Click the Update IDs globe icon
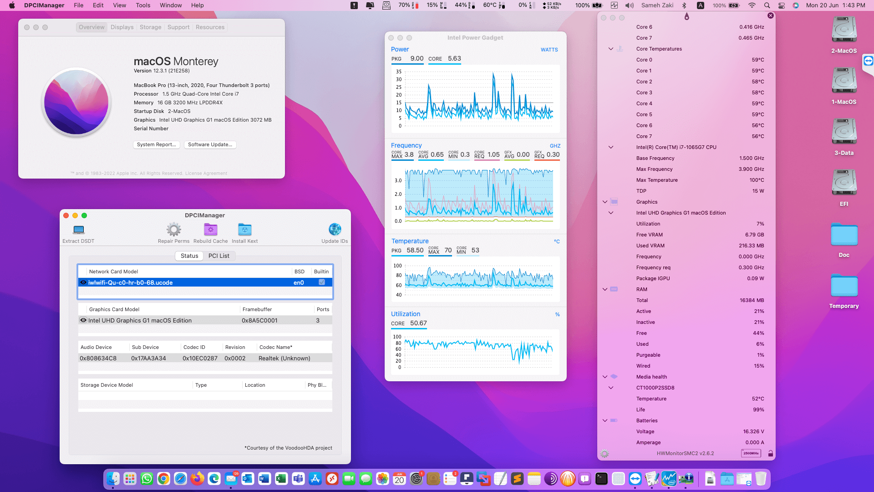This screenshot has width=874, height=492. coord(335,230)
